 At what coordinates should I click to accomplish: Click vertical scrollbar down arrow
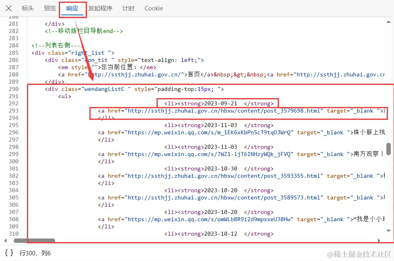click(388, 230)
